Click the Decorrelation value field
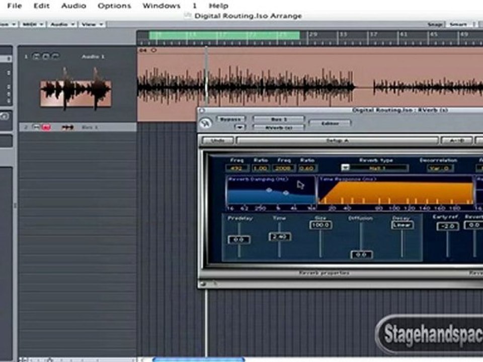The height and width of the screenshot is (362, 483). 440,168
